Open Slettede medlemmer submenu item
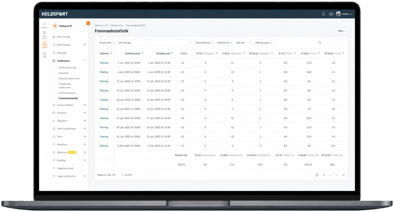The width and height of the screenshot is (394, 212). [x=69, y=79]
